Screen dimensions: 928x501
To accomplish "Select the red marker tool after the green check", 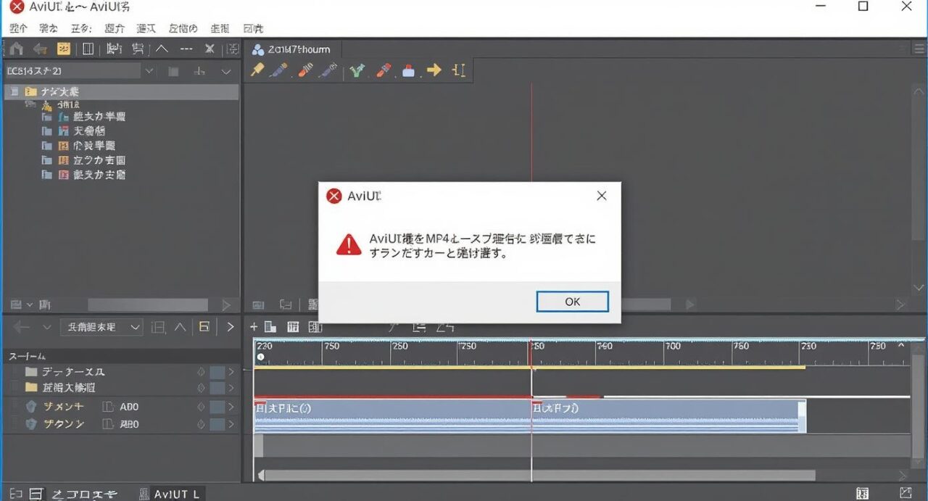I will click(x=383, y=70).
